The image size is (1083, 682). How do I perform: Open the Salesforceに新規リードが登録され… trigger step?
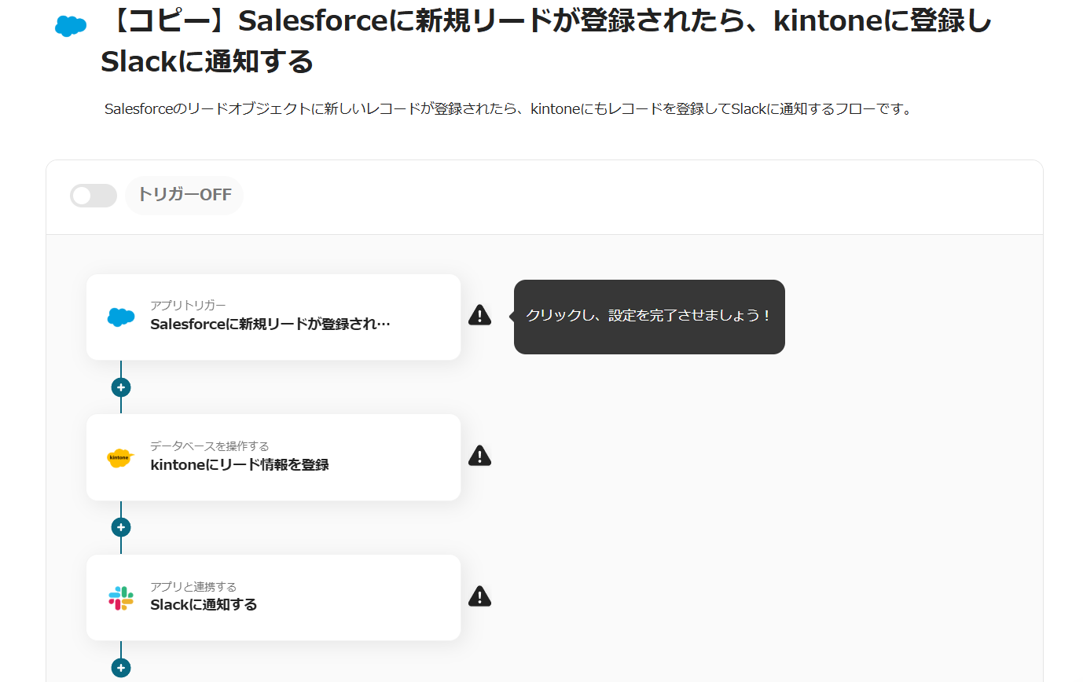tap(274, 317)
